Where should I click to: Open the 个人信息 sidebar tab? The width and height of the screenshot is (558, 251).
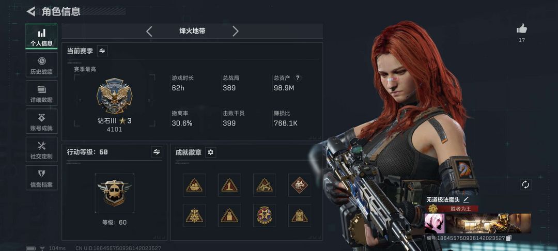pos(42,37)
